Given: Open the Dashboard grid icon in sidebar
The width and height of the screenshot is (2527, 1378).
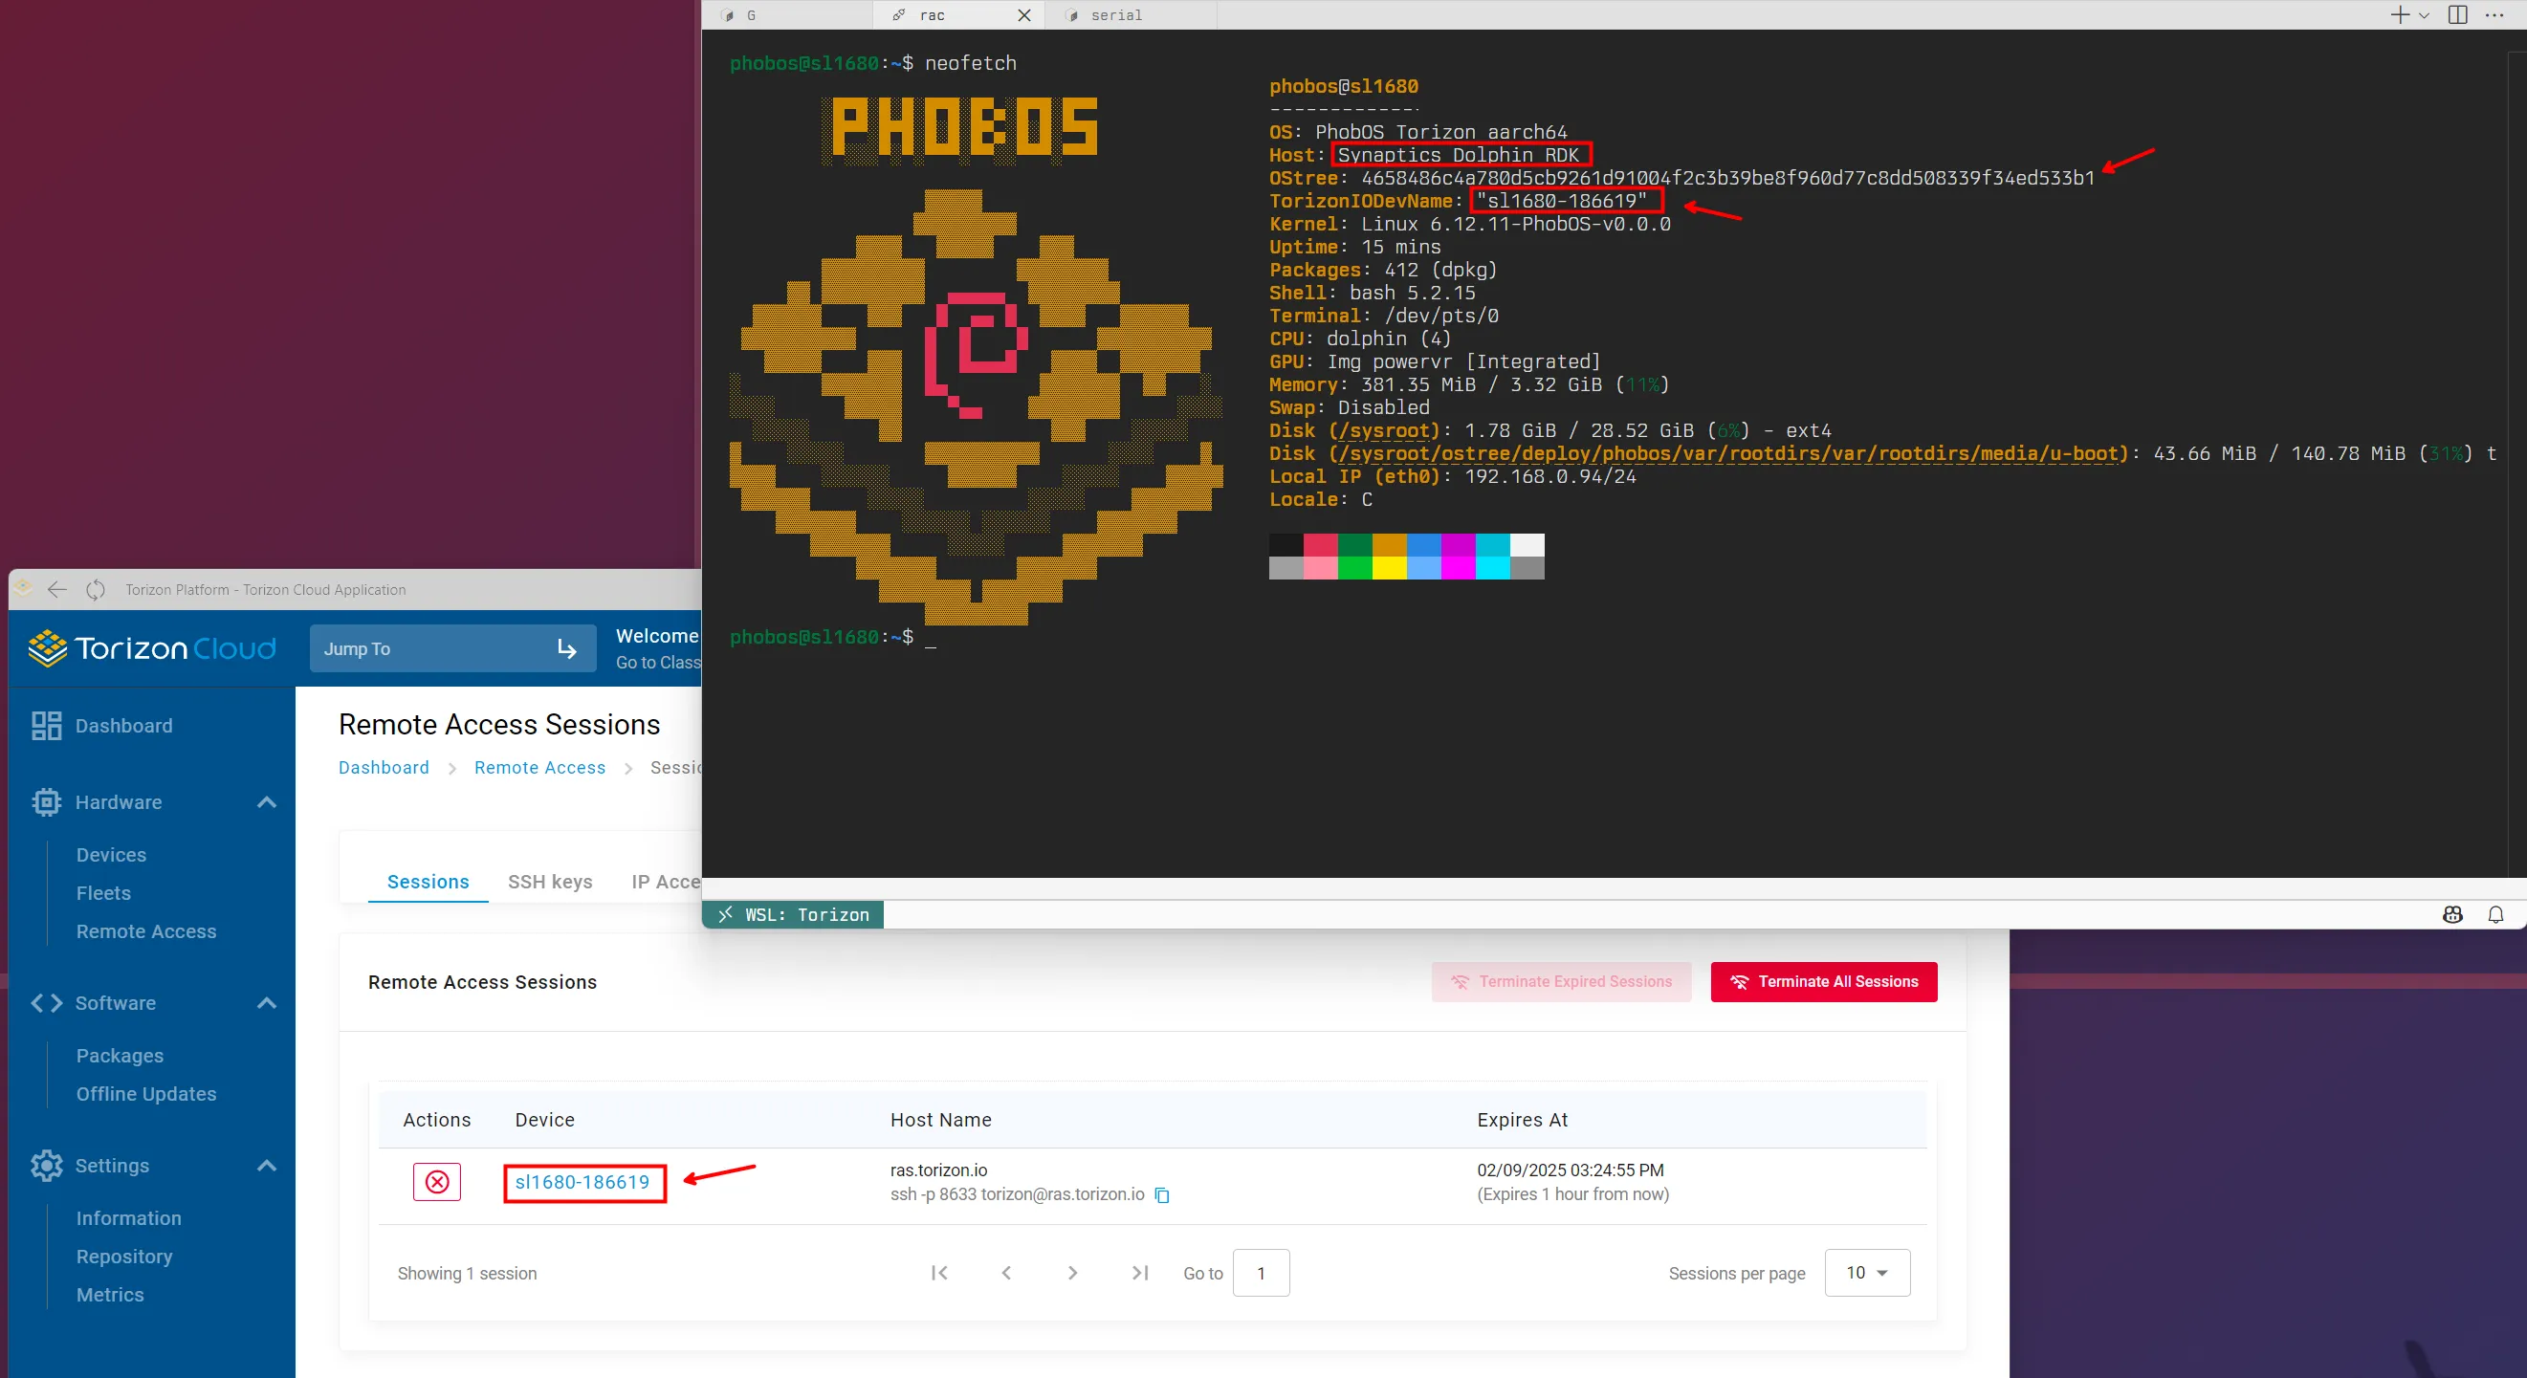Looking at the screenshot, I should pyautogui.click(x=46, y=726).
